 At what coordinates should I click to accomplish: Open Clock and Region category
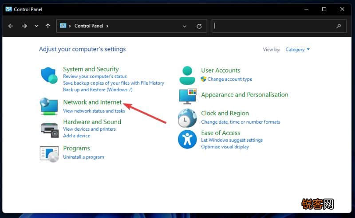coord(225,113)
